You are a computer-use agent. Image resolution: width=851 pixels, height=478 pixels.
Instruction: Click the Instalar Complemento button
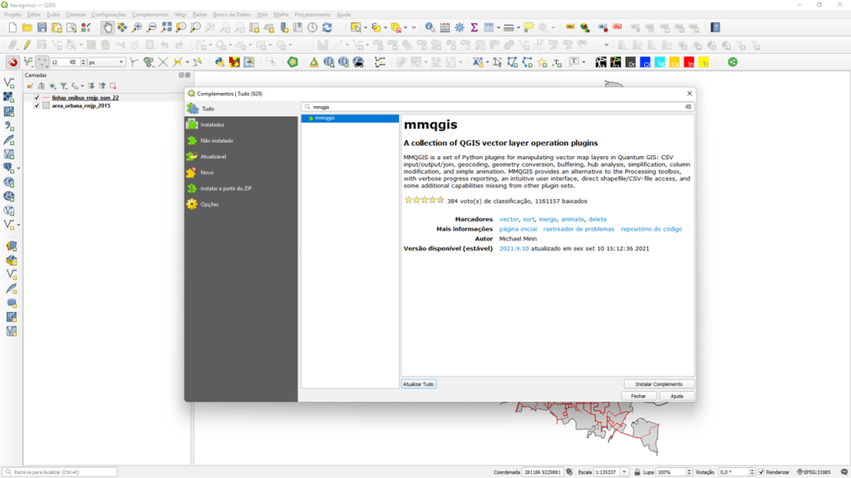coord(658,384)
